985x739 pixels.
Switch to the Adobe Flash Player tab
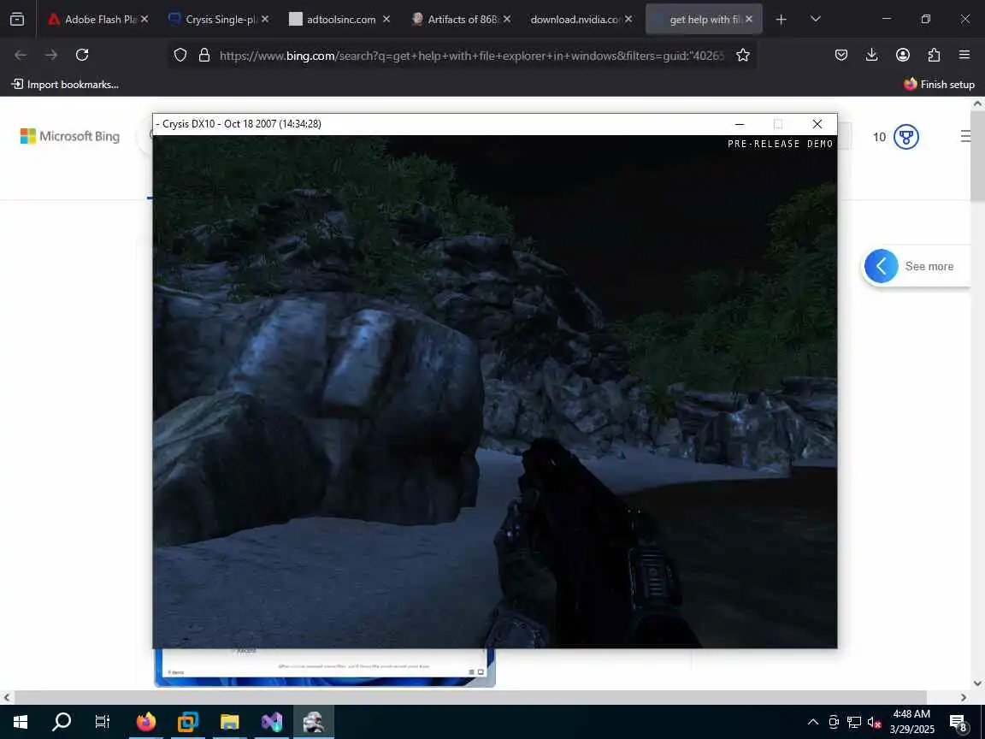point(100,20)
